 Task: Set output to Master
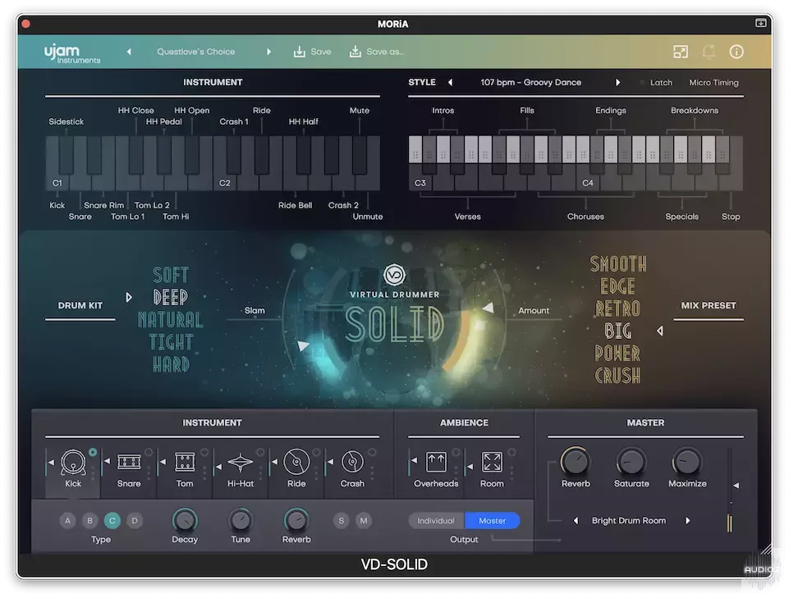point(492,521)
